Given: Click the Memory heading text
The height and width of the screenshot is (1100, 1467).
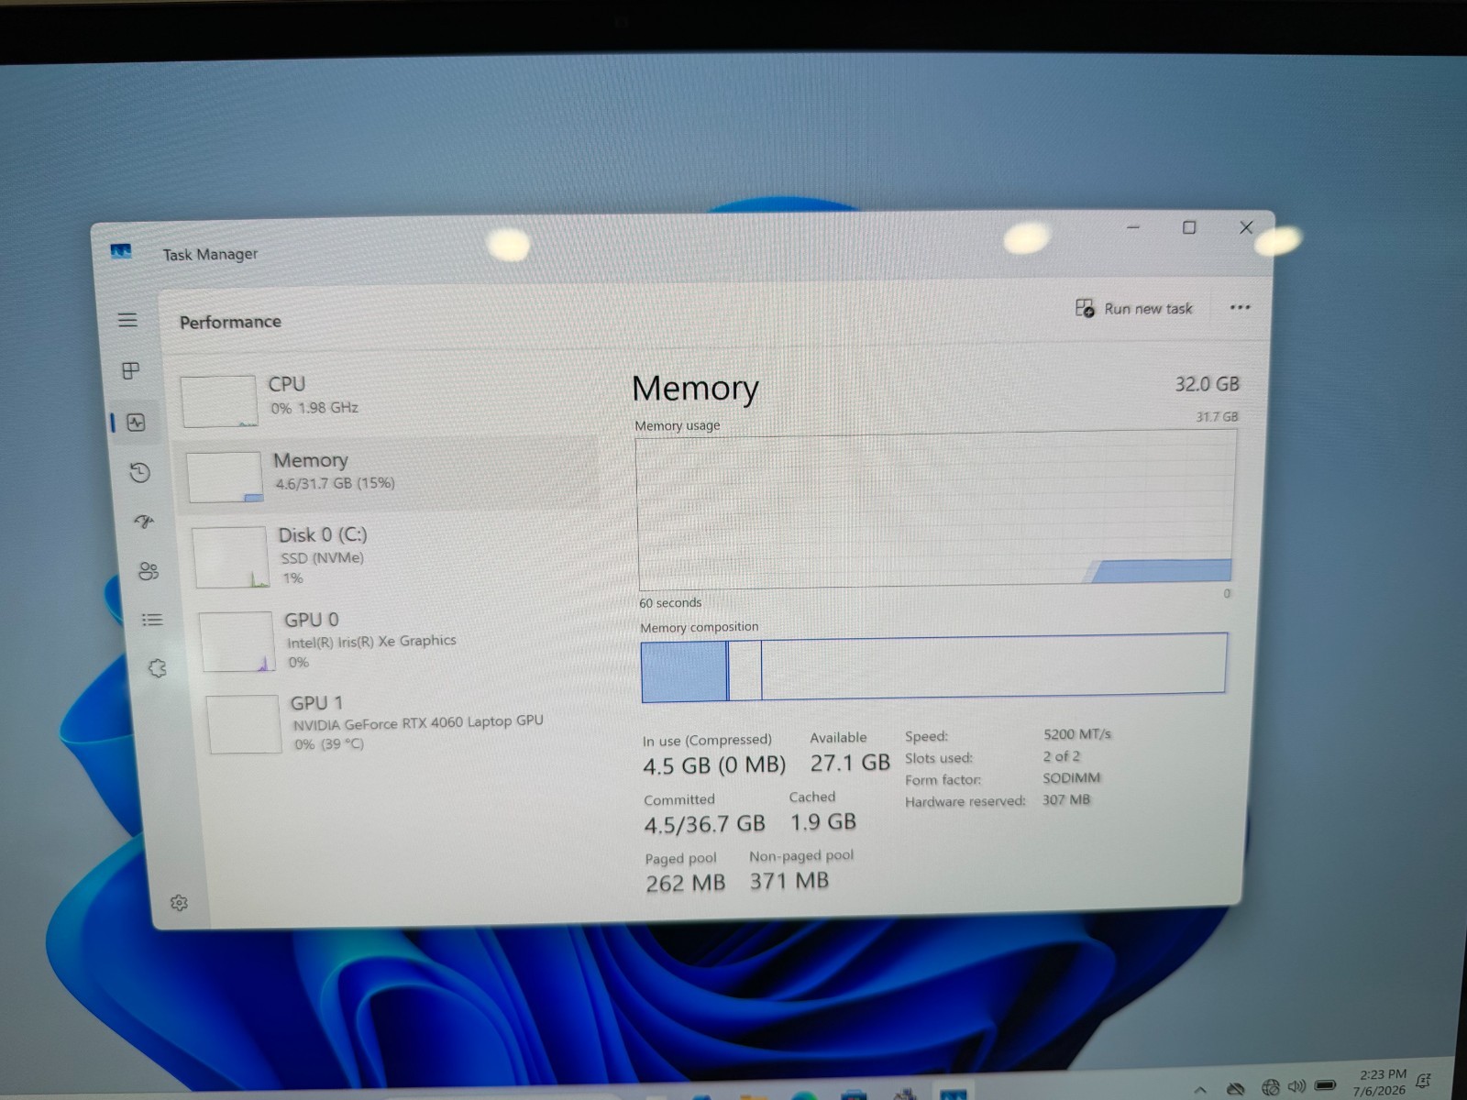Looking at the screenshot, I should 695,389.
